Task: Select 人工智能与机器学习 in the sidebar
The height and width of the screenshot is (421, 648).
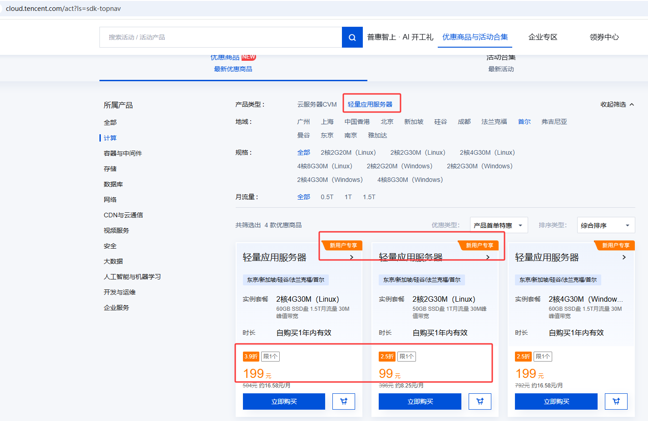Action: pyautogui.click(x=133, y=277)
